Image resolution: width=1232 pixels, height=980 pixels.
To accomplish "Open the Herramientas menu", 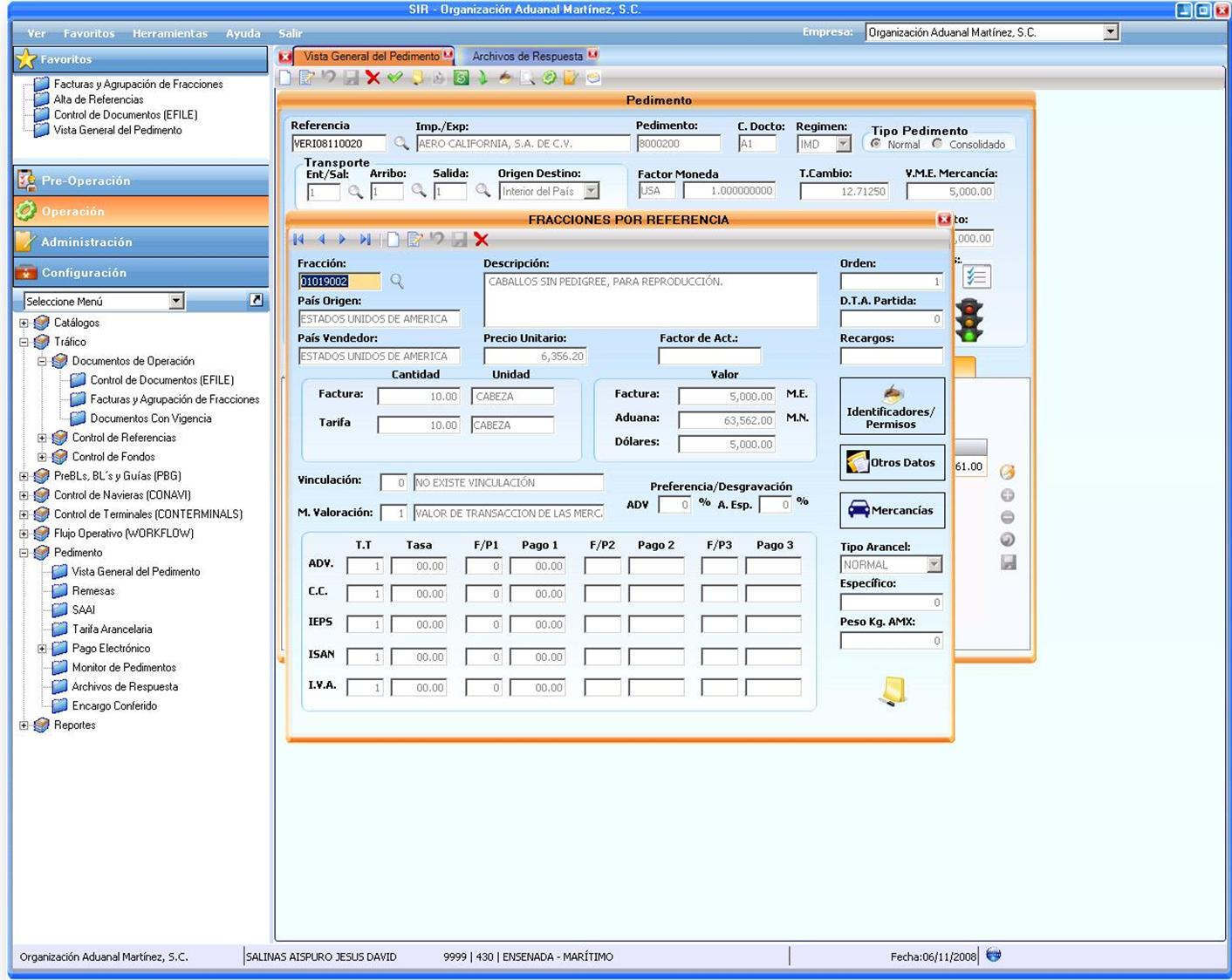I will [x=170, y=33].
